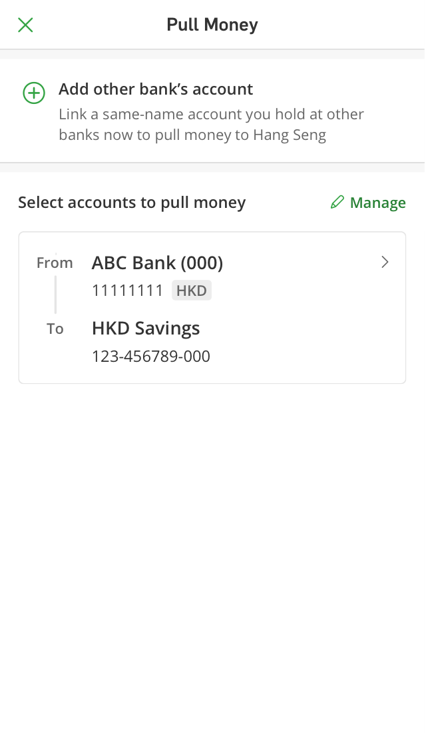
Task: Close the Pull Money screen
Action: 25,25
